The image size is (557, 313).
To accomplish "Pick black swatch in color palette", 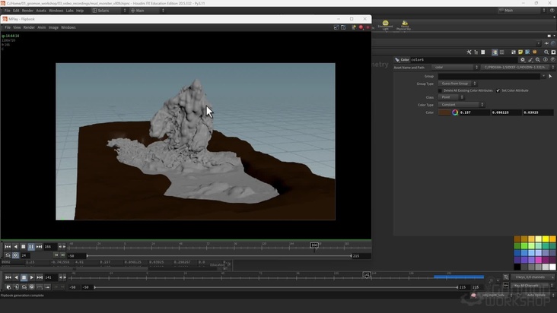I will [517, 267].
